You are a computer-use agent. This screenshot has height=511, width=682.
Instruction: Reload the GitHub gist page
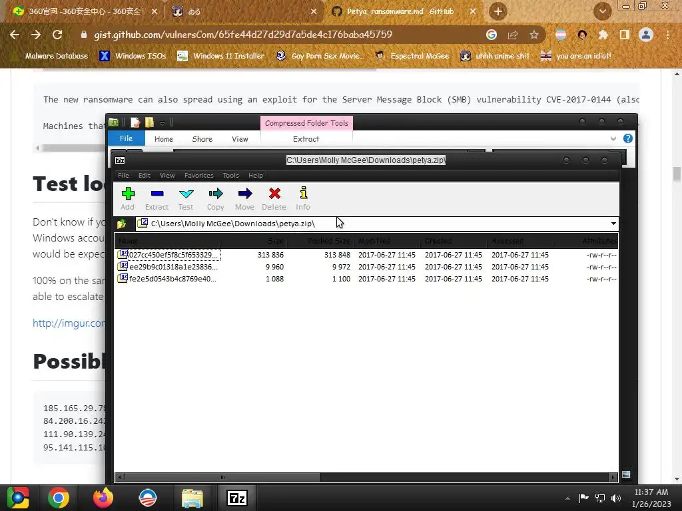[x=57, y=35]
